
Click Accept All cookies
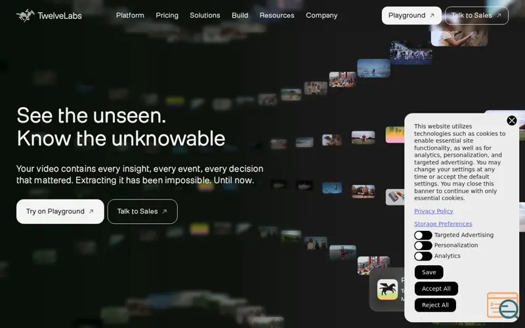[436, 289]
